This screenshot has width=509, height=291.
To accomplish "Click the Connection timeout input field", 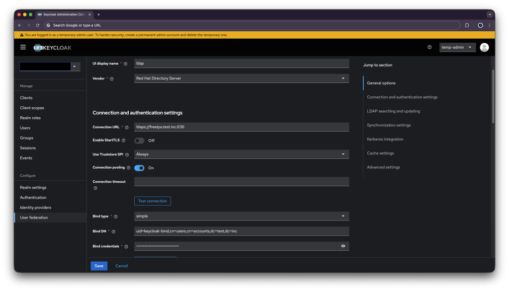I will [242, 182].
